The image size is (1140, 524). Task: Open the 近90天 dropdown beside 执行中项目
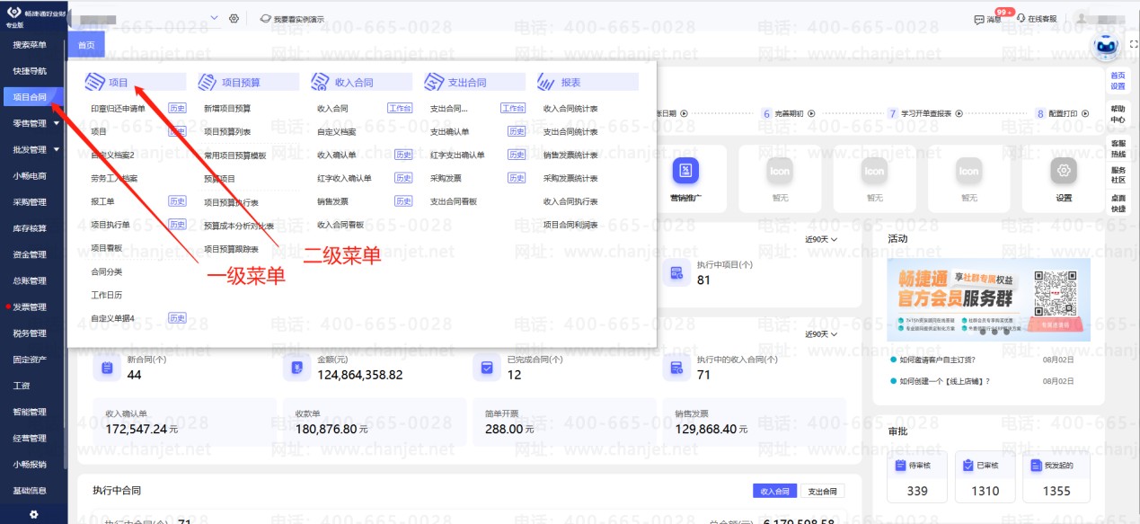coord(821,239)
